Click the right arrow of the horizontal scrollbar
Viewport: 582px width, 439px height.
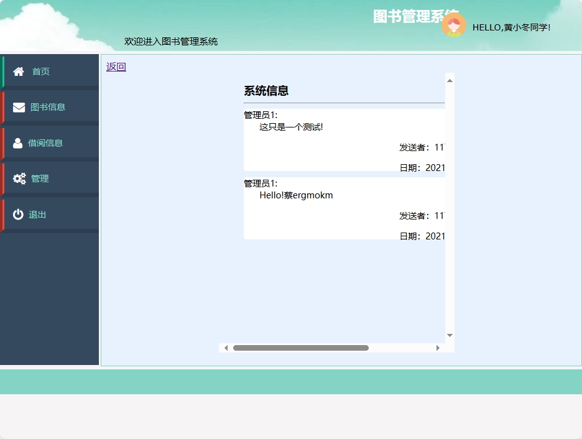point(439,348)
